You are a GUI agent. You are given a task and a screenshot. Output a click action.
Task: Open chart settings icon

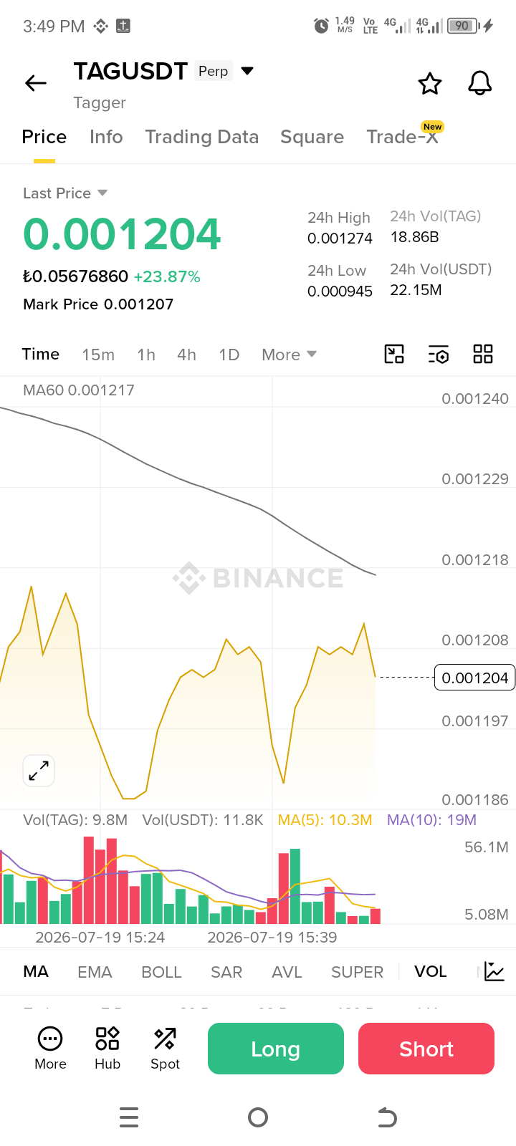tap(439, 354)
